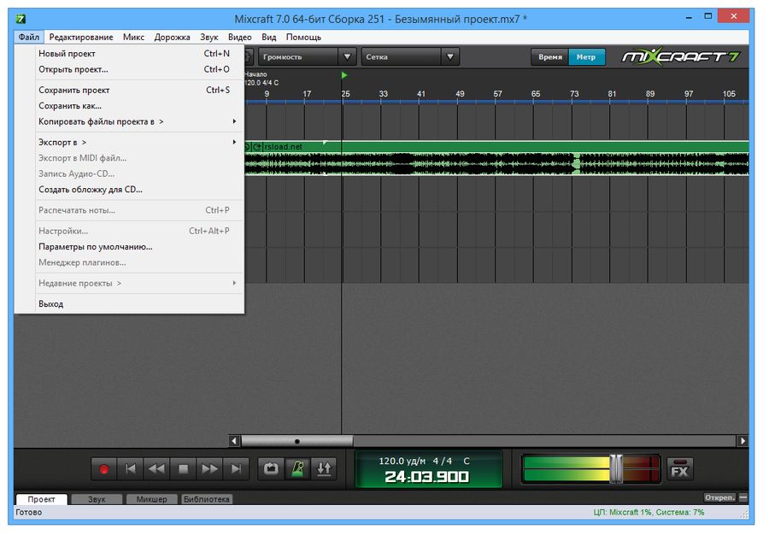
Task: Click the punch in/out mode icon
Action: point(324,468)
